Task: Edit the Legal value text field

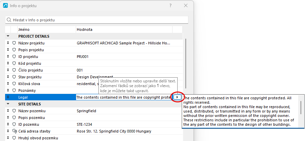Action: tap(124, 97)
